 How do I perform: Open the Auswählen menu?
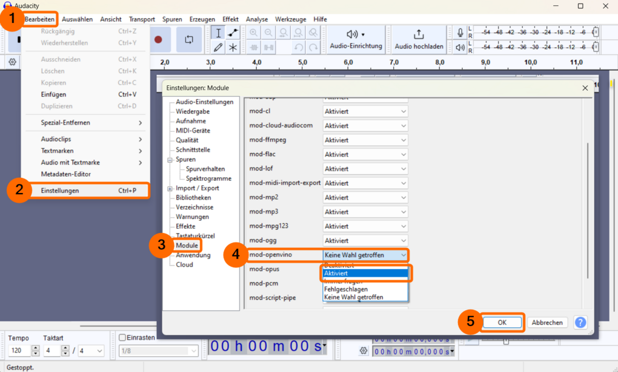[78, 19]
